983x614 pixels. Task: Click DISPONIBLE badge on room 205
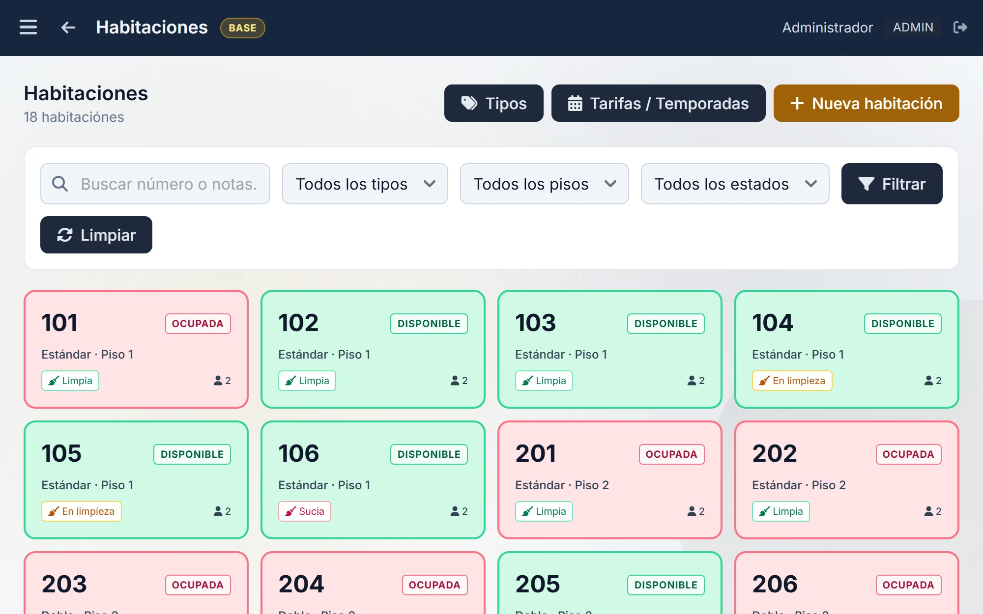click(x=666, y=585)
